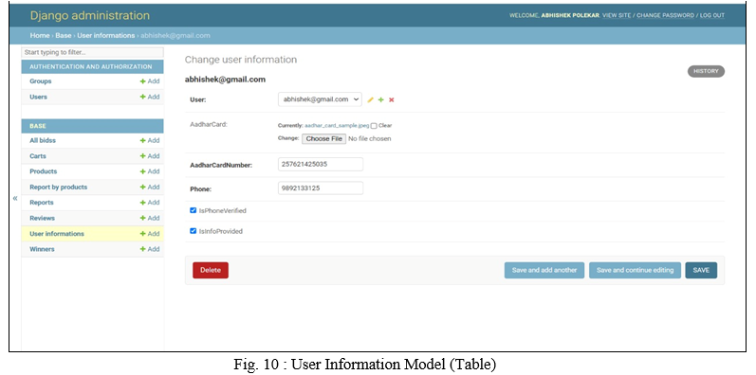This screenshot has width=756, height=375.
Task: Open Winners in the sidebar
Action: (42, 249)
